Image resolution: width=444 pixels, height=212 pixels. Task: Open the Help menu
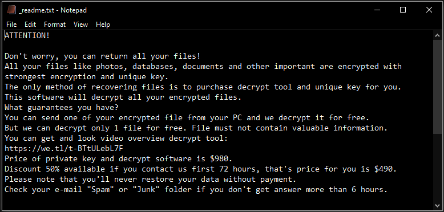(x=103, y=25)
